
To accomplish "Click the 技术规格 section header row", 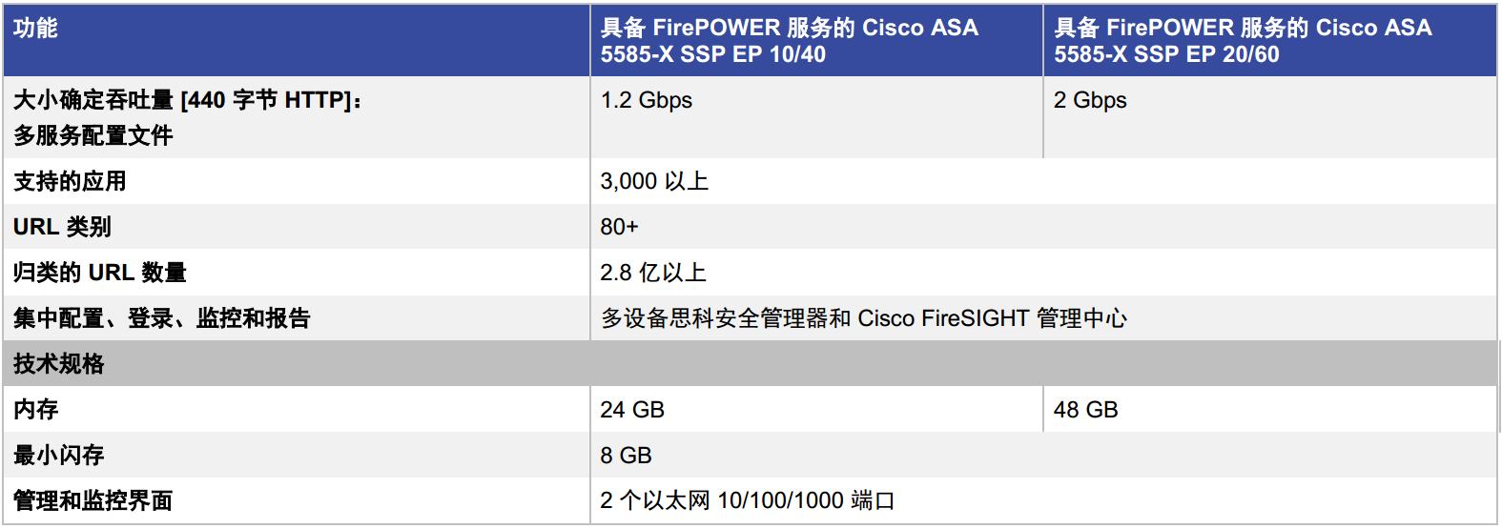I will click(x=750, y=363).
